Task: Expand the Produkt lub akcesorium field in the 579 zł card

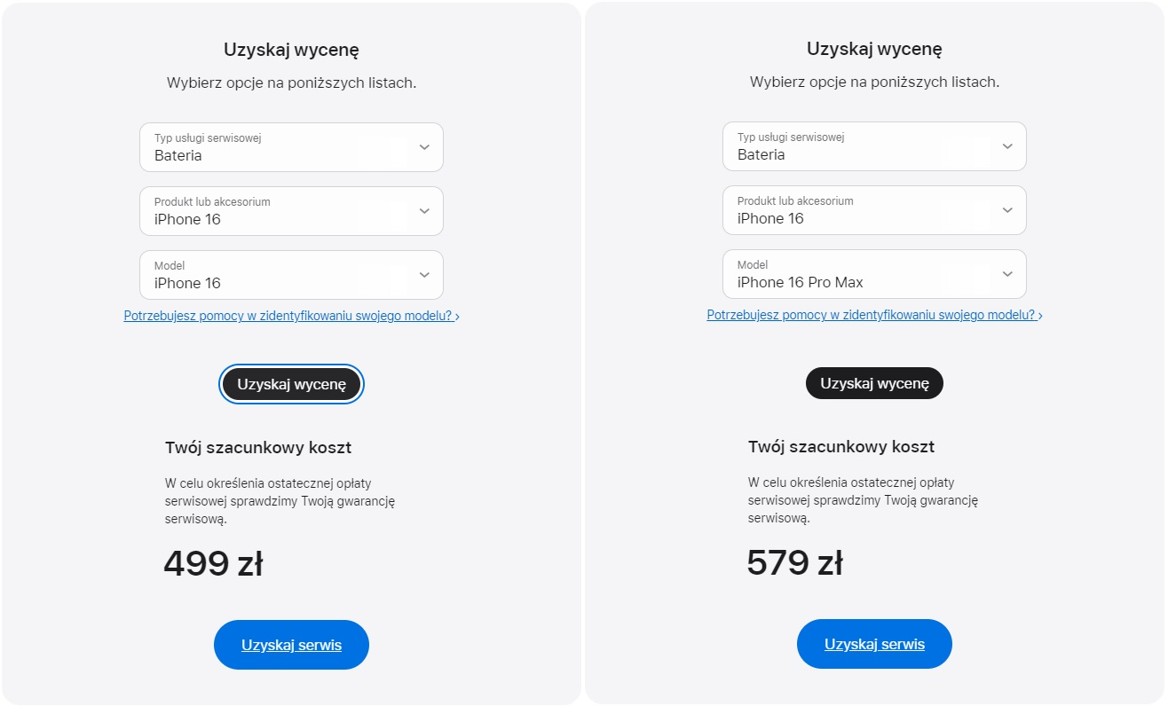Action: click(x=858, y=210)
